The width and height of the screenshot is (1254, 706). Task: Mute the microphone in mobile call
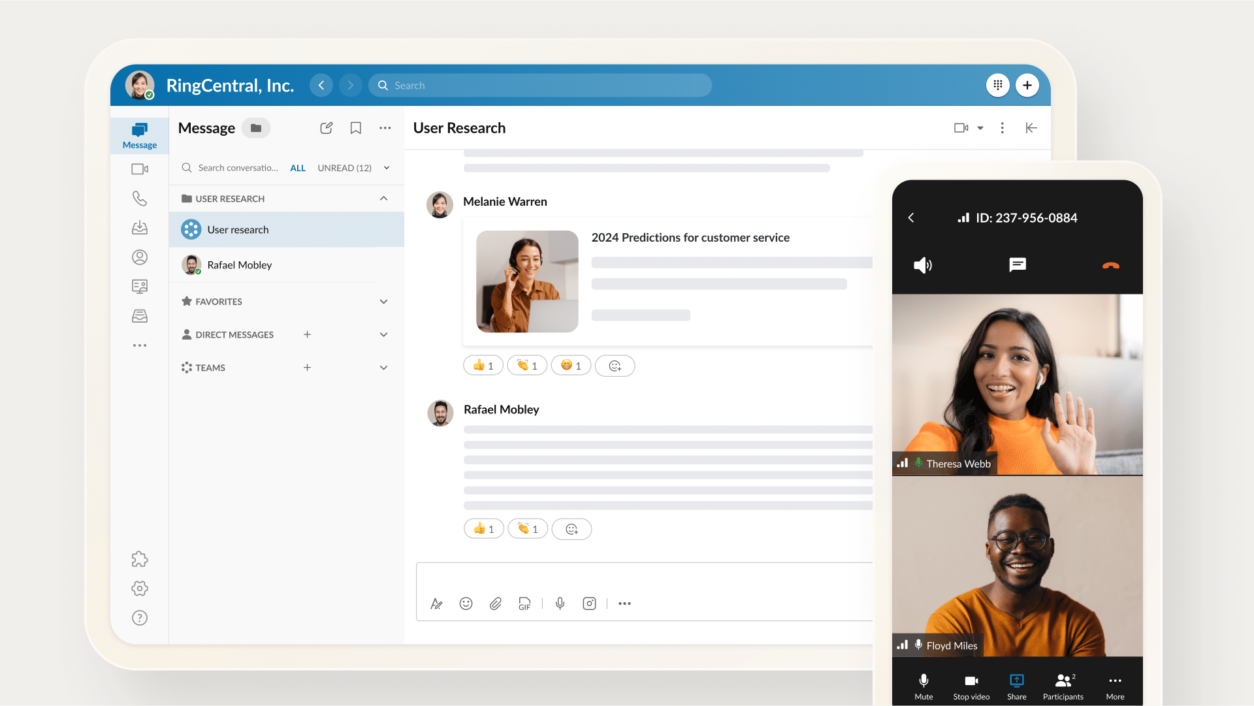pos(924,686)
